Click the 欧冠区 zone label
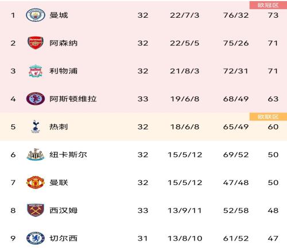 [268, 5]
